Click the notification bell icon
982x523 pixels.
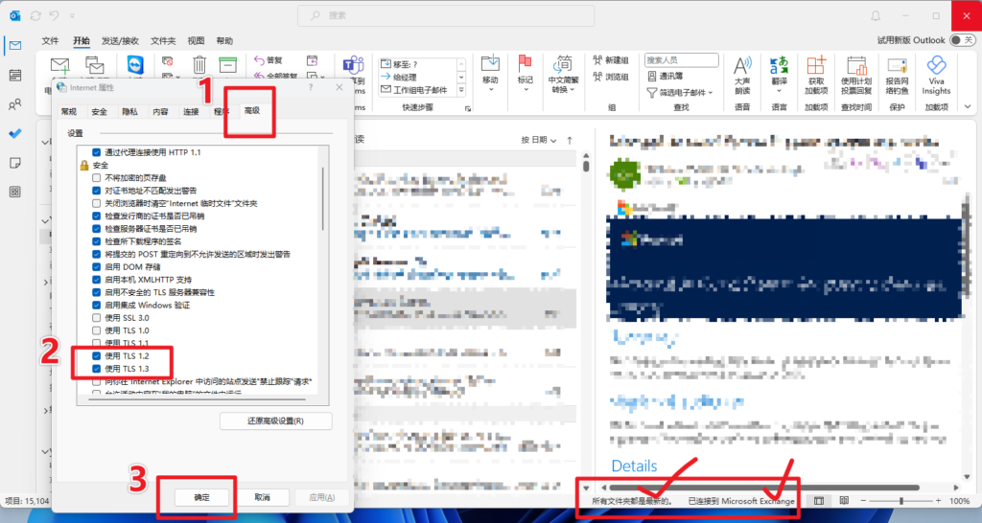(x=876, y=15)
